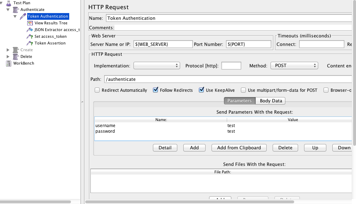Image resolution: width=356 pixels, height=204 pixels.
Task: Click the Add from Clipboard button
Action: [239, 148]
